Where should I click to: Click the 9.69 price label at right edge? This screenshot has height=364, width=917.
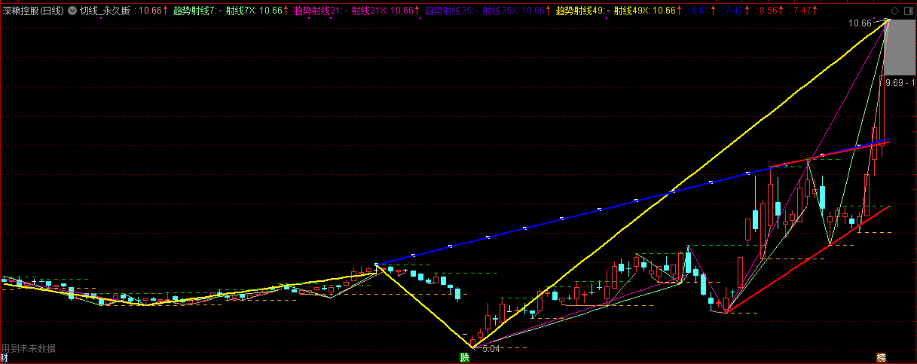894,82
